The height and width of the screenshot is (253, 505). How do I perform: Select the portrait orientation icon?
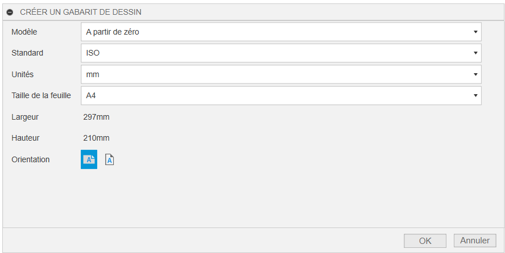(x=110, y=160)
